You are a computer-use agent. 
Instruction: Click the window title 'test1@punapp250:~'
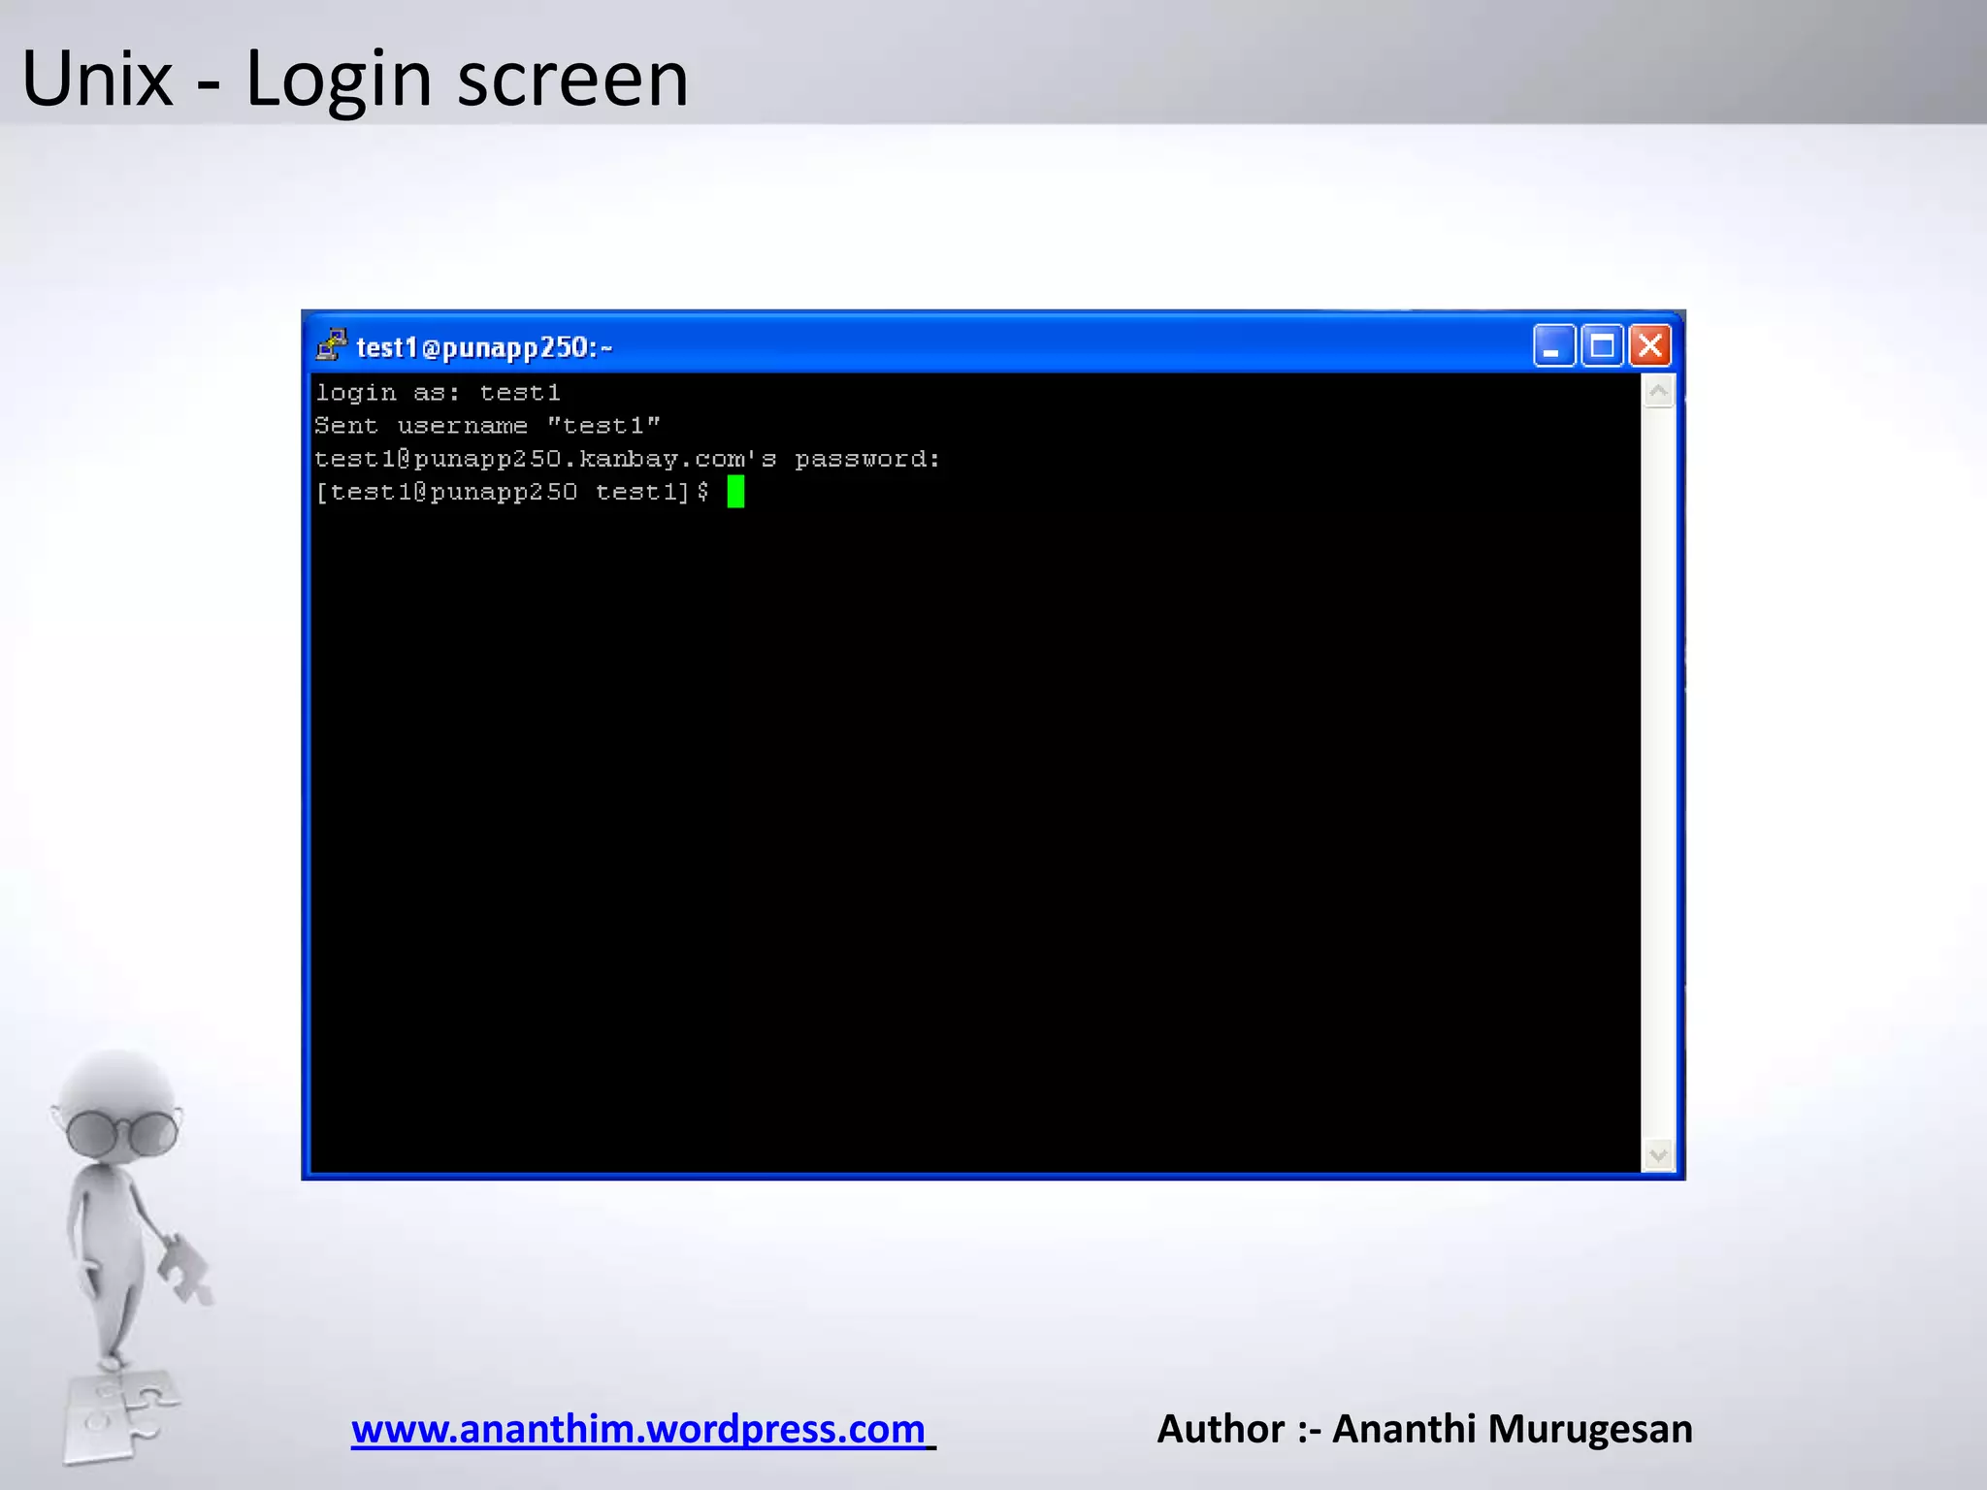point(484,347)
